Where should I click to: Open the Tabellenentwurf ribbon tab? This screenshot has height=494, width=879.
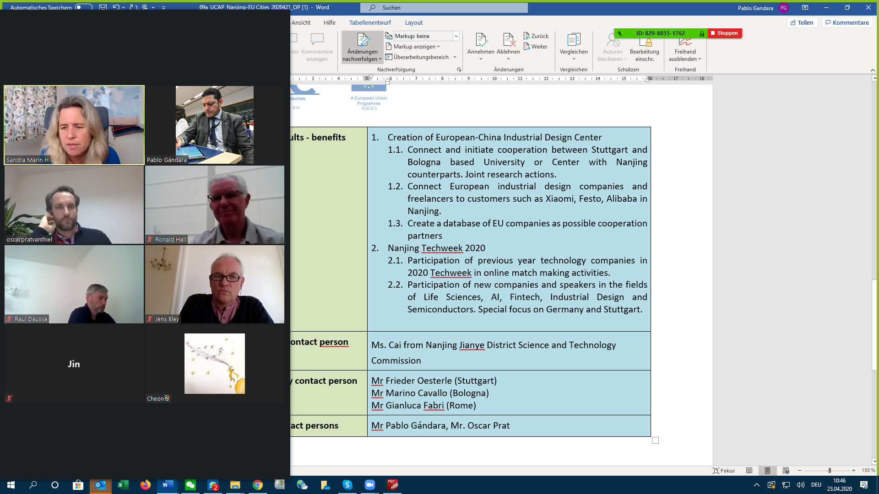click(369, 22)
